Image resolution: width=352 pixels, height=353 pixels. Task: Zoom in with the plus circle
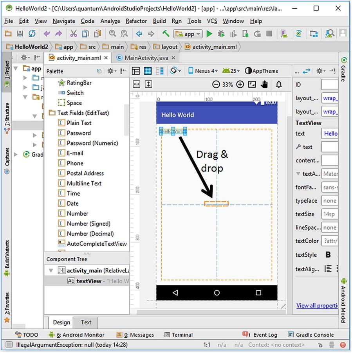coord(240,85)
